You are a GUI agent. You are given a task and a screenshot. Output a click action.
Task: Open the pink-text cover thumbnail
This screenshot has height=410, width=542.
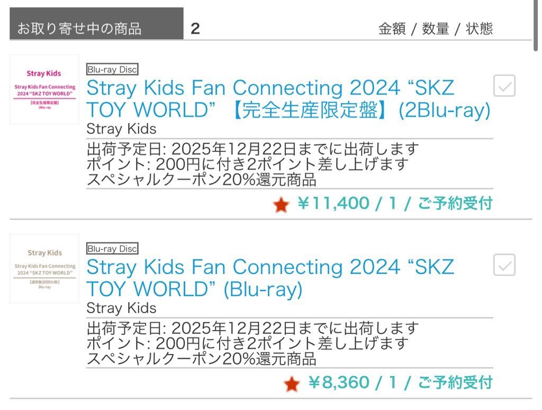(44, 89)
